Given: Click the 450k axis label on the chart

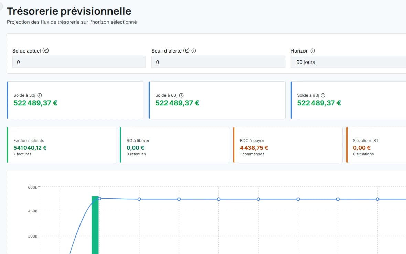Looking at the screenshot, I should click(33, 211).
